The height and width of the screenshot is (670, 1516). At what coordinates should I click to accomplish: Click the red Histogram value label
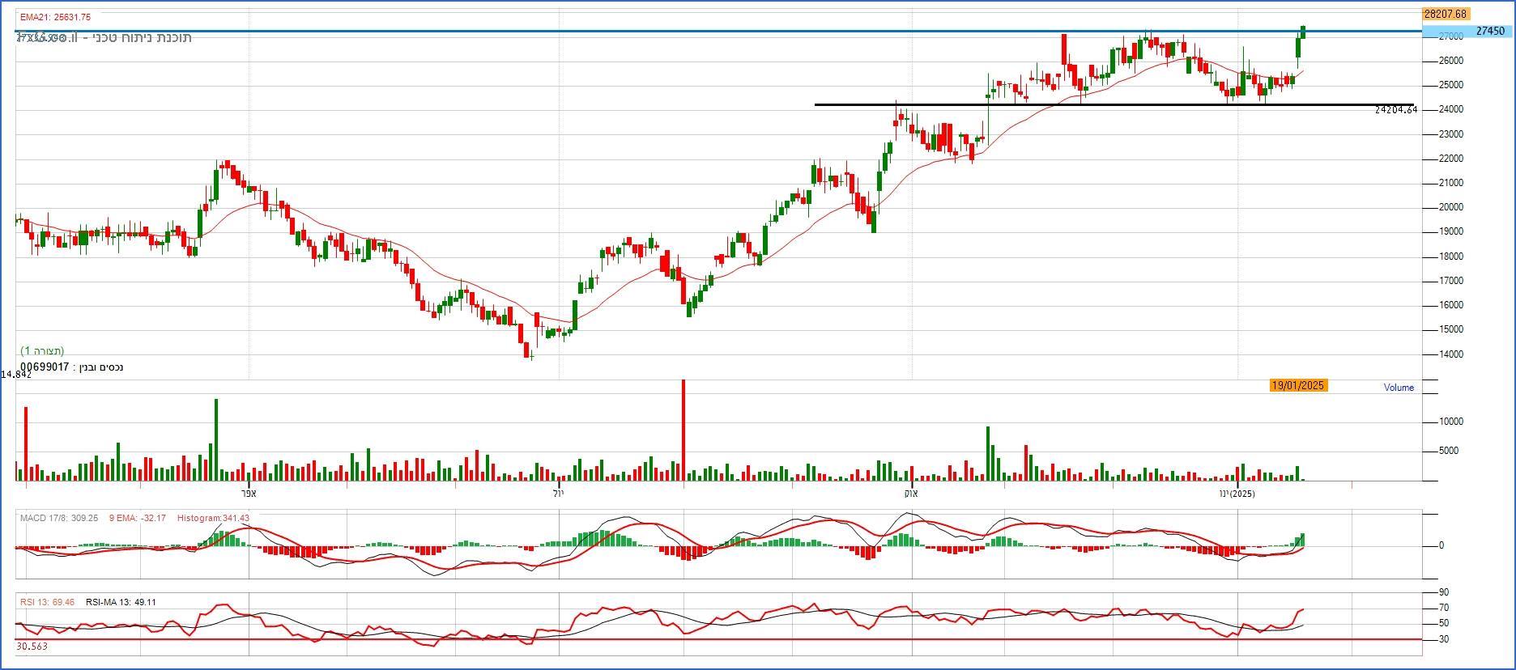[x=213, y=518]
